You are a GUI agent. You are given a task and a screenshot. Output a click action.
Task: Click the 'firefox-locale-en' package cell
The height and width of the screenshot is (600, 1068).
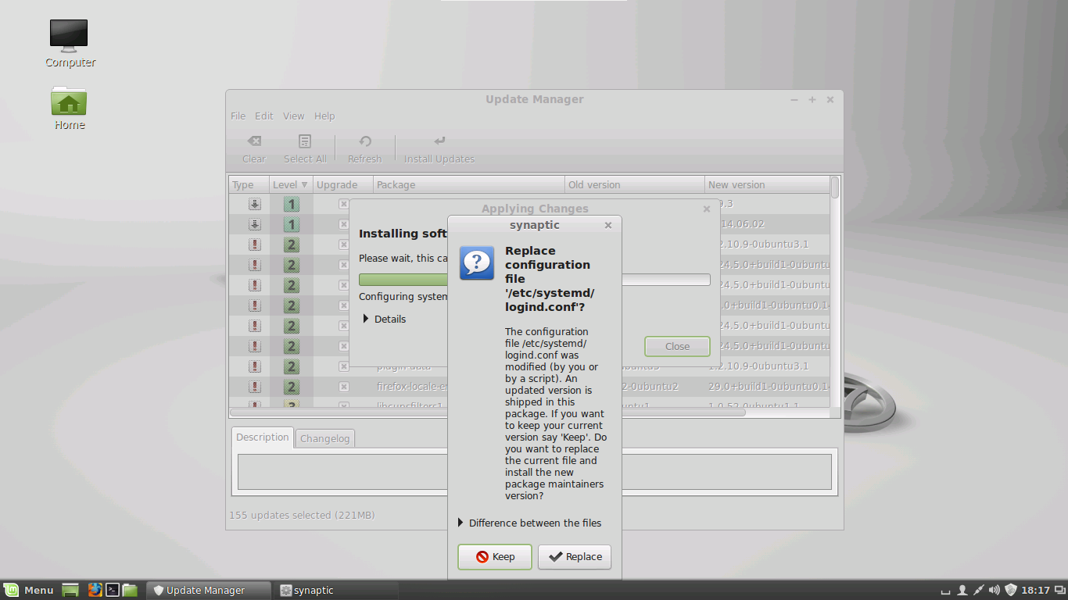pos(412,387)
